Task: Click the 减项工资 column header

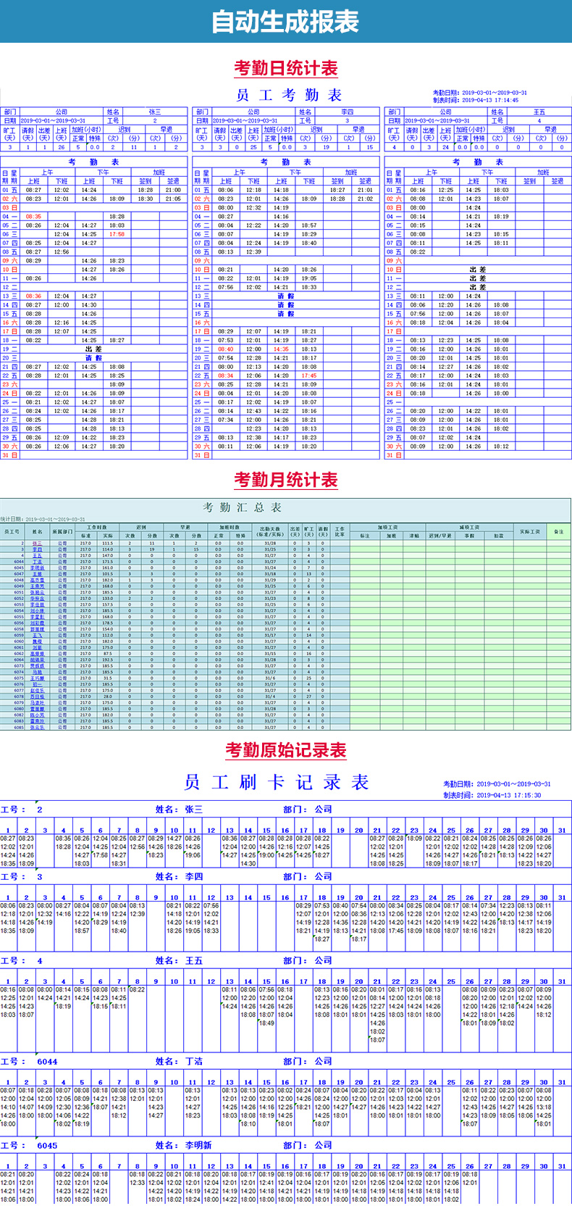Action: point(469,527)
